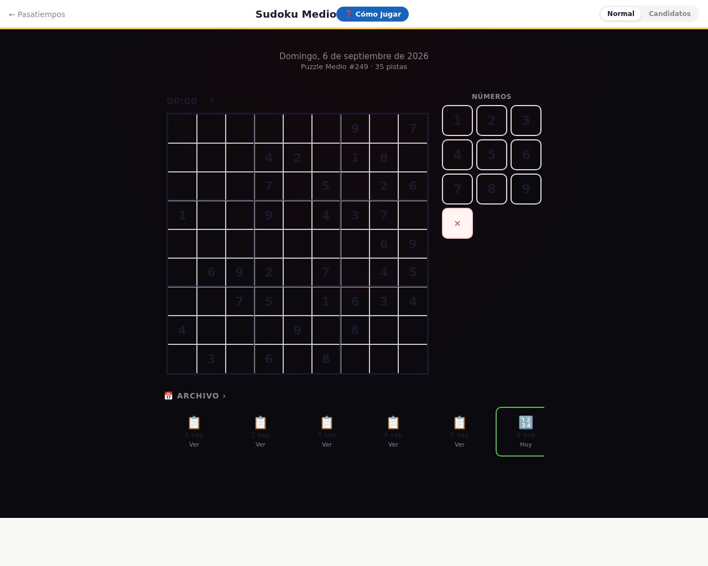Image resolution: width=708 pixels, height=566 pixels.
Task: Switch to Candidatos input mode
Action: [x=669, y=14]
